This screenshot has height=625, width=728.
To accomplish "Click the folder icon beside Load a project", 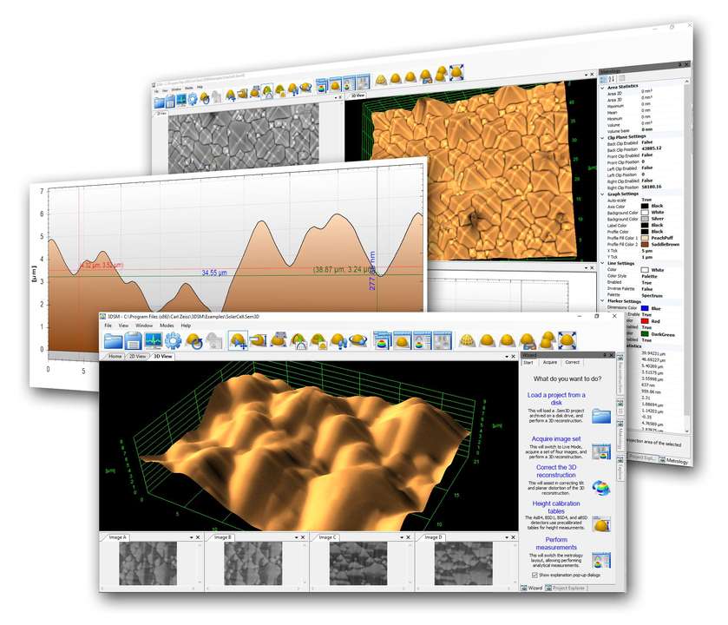I will point(600,415).
